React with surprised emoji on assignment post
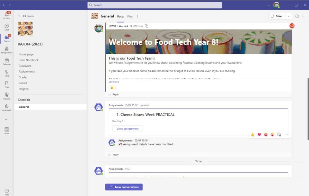Viewport: 309px width, 196px height. (272, 135)
